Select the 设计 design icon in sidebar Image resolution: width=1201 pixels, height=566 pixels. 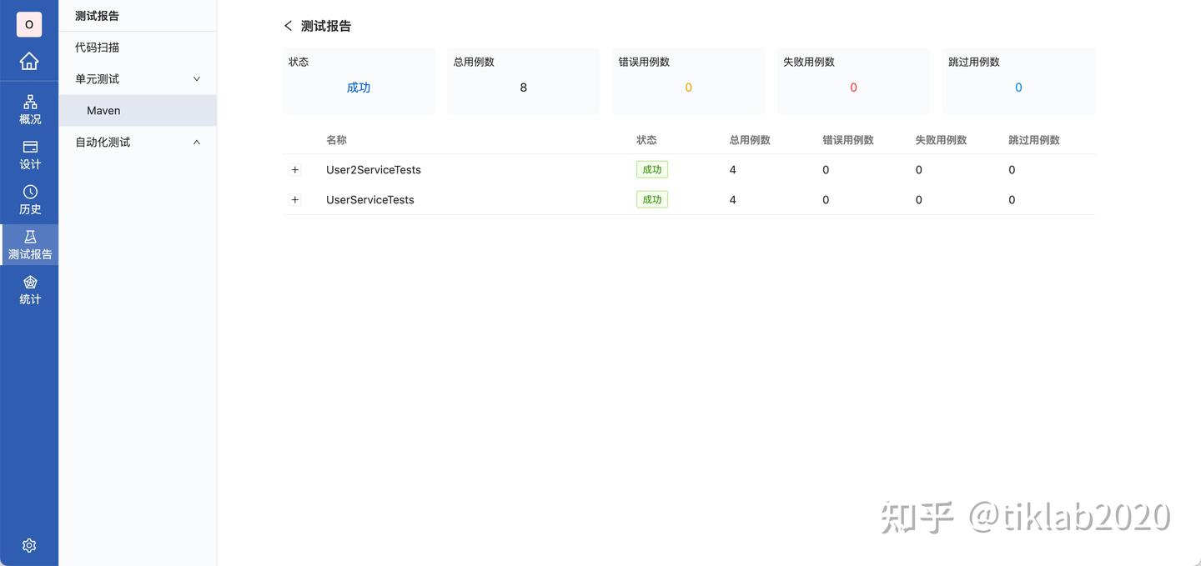pyautogui.click(x=29, y=154)
